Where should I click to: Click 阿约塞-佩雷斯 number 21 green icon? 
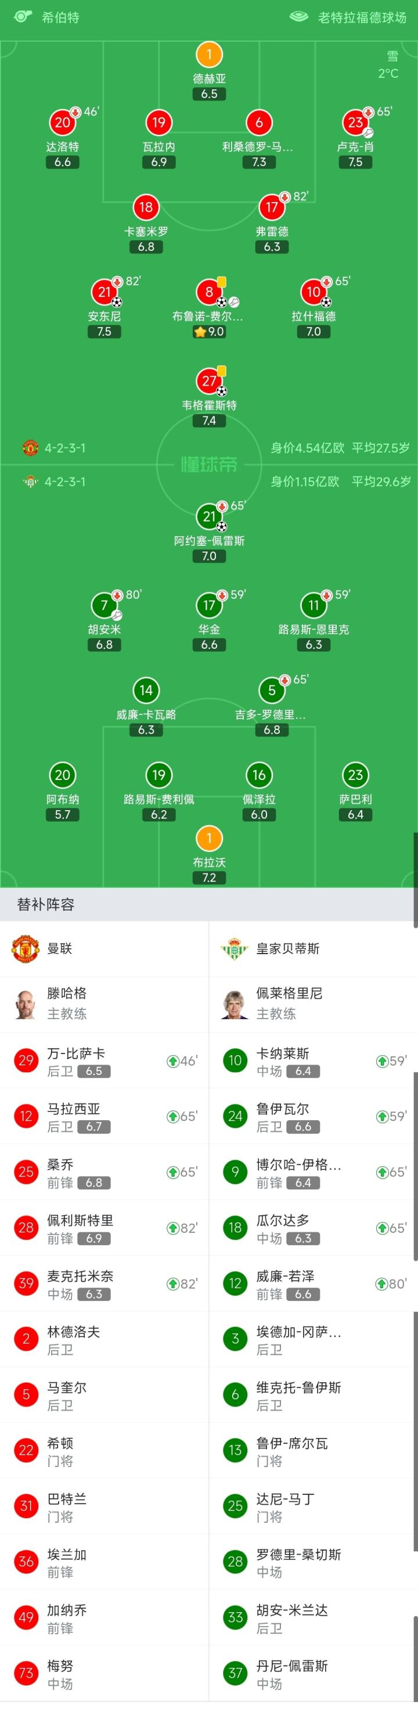click(x=208, y=516)
